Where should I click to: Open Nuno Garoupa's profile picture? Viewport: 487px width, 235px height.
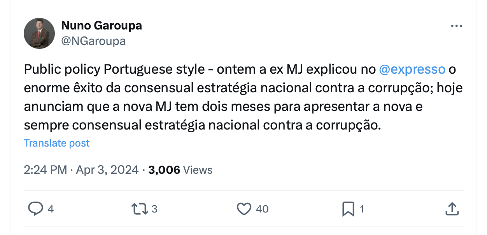(x=39, y=33)
